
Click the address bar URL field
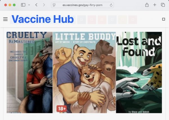click(83, 5)
